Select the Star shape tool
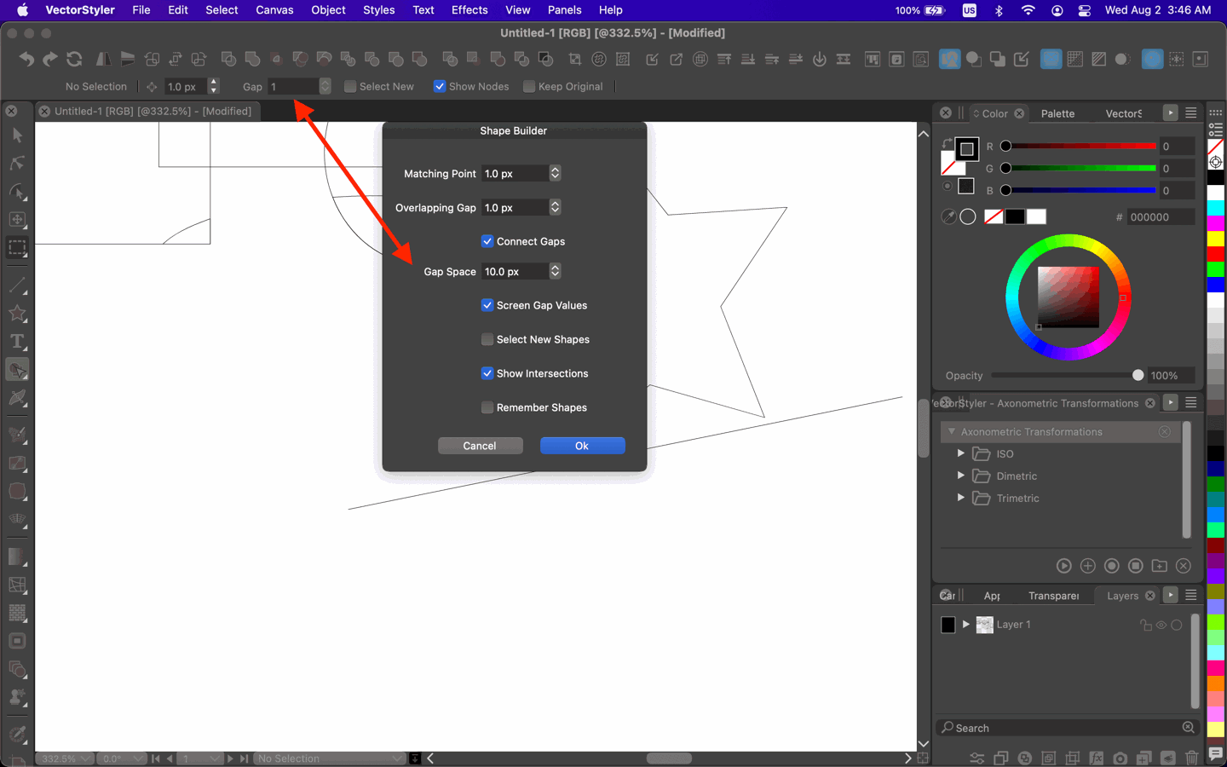Screen dimensions: 1227x767 [x=17, y=314]
